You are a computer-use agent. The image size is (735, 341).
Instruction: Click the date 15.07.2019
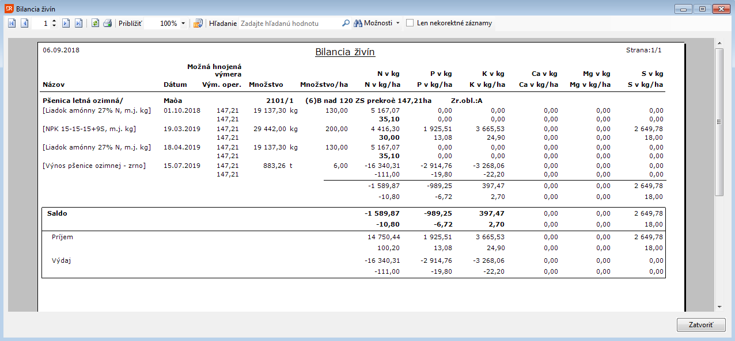point(182,166)
